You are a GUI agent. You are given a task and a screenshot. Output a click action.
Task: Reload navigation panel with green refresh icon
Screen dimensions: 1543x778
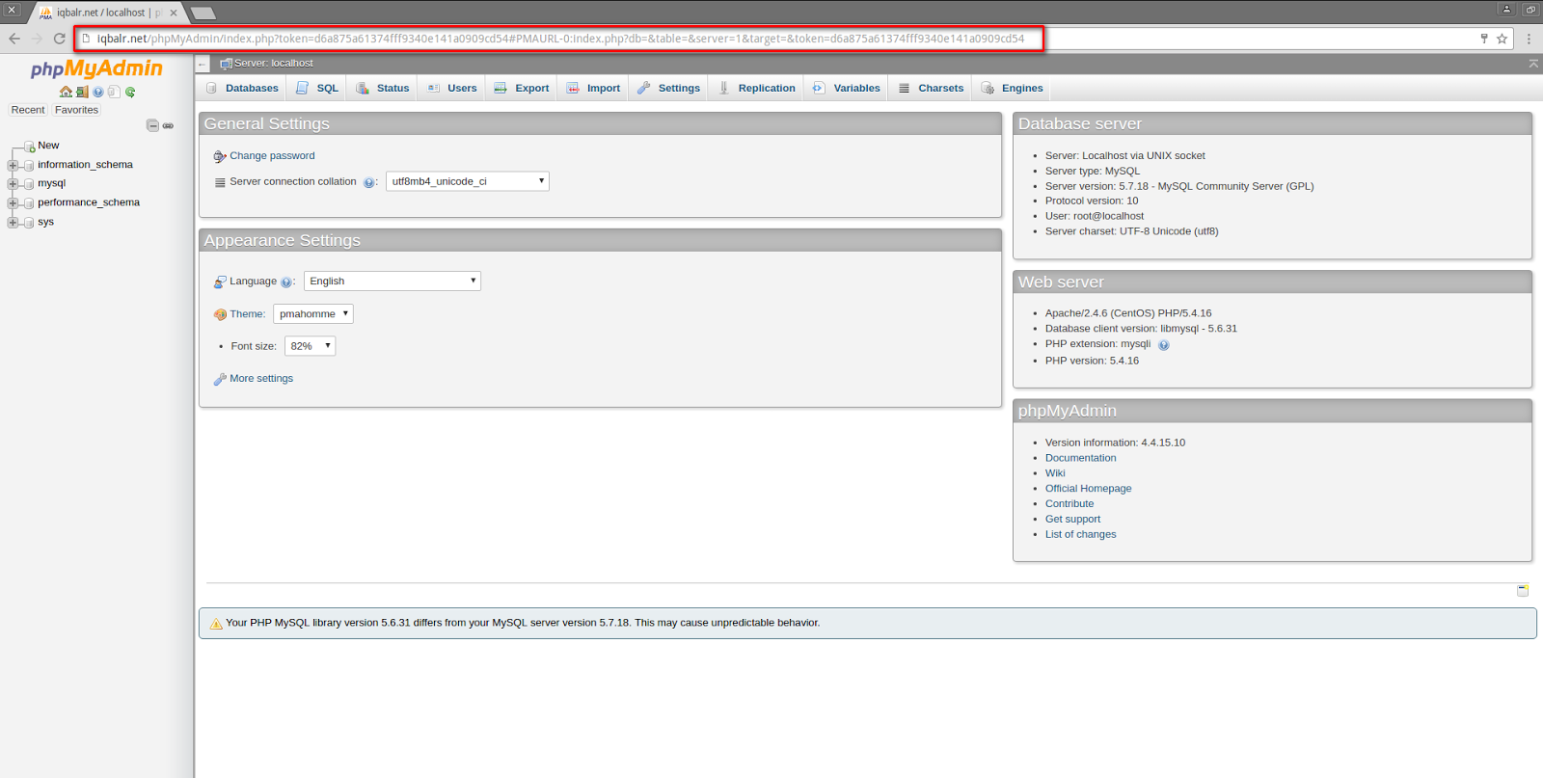coord(130,92)
